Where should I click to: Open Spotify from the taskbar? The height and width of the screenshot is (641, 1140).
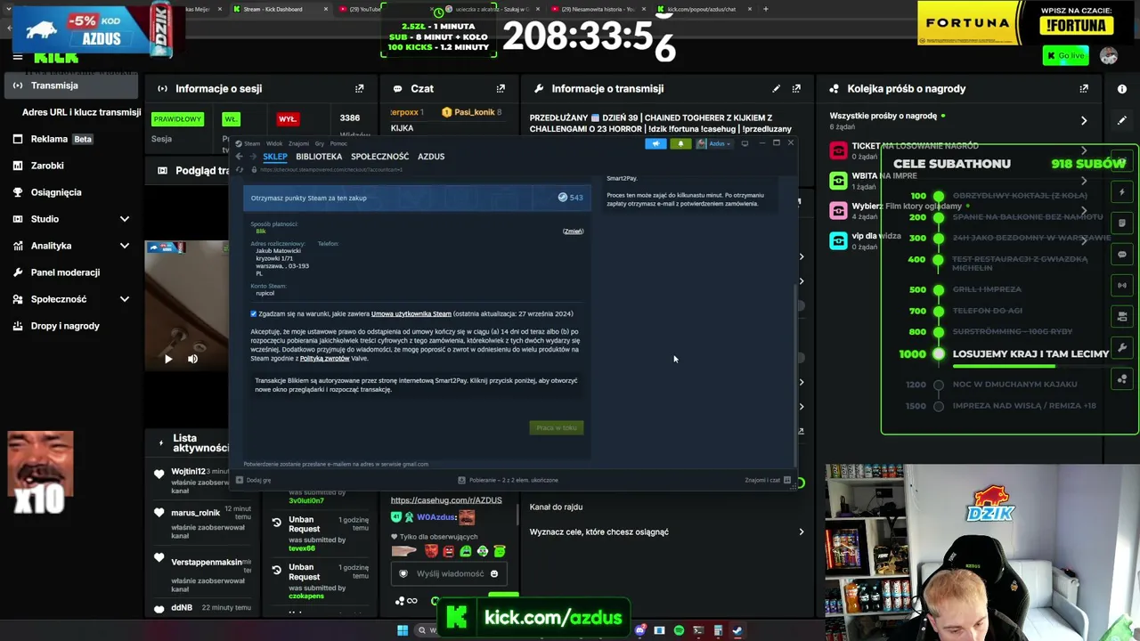679,630
